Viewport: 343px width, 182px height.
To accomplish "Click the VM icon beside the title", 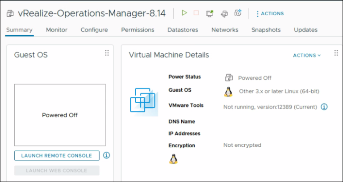I will 10,13.
